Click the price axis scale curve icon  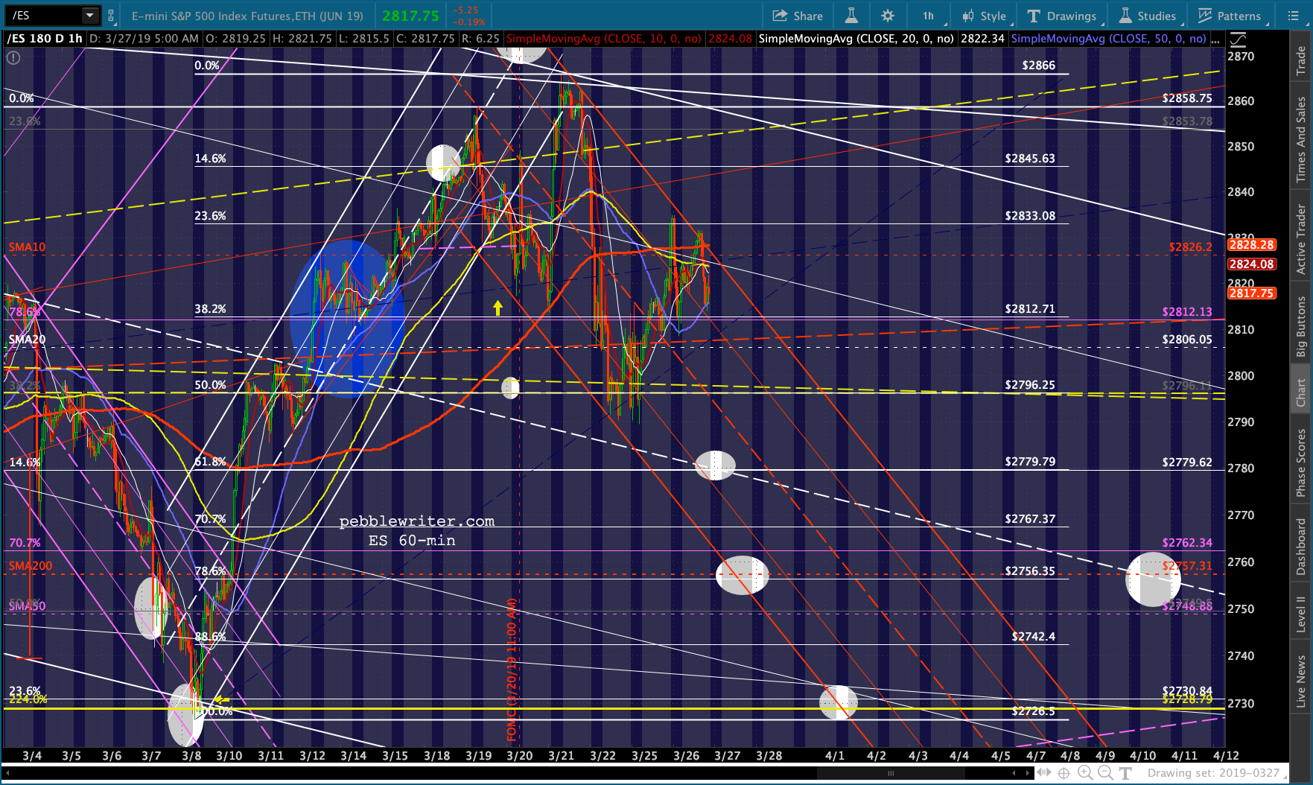(1238, 39)
